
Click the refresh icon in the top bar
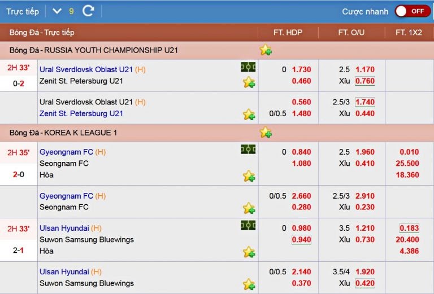coord(88,11)
